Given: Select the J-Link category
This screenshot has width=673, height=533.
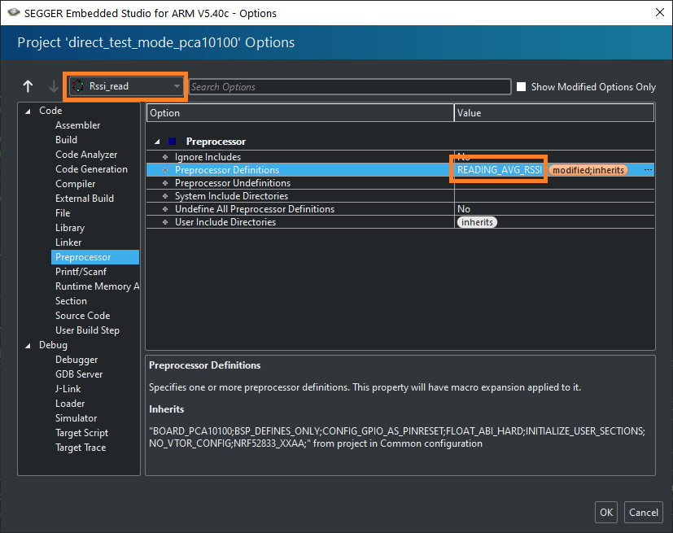Looking at the screenshot, I should [x=68, y=389].
